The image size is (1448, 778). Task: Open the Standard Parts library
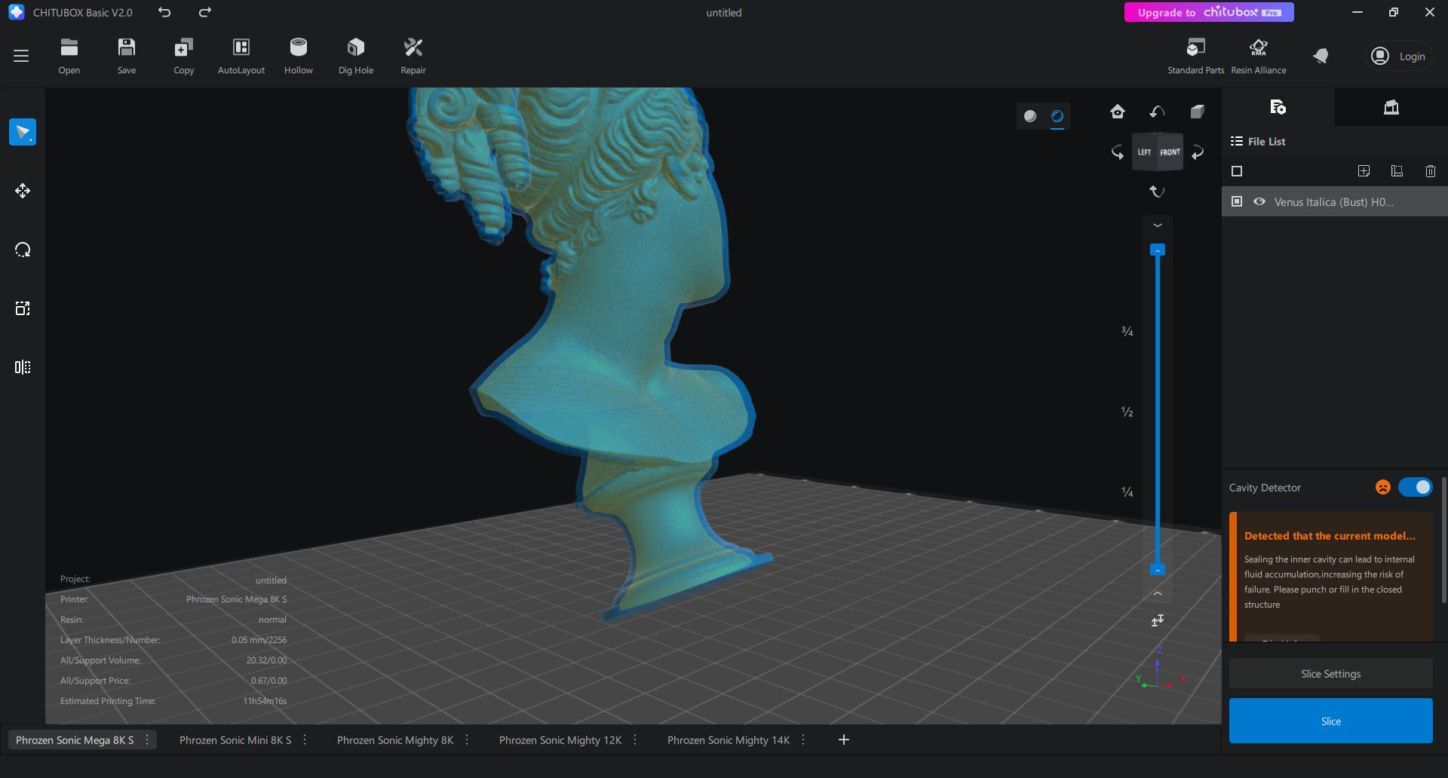1195,54
